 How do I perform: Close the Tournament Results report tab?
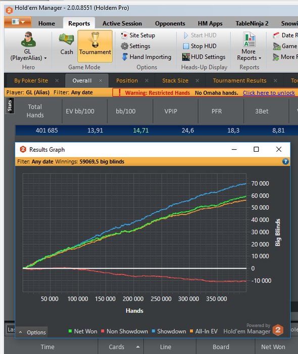pyautogui.click(x=275, y=80)
